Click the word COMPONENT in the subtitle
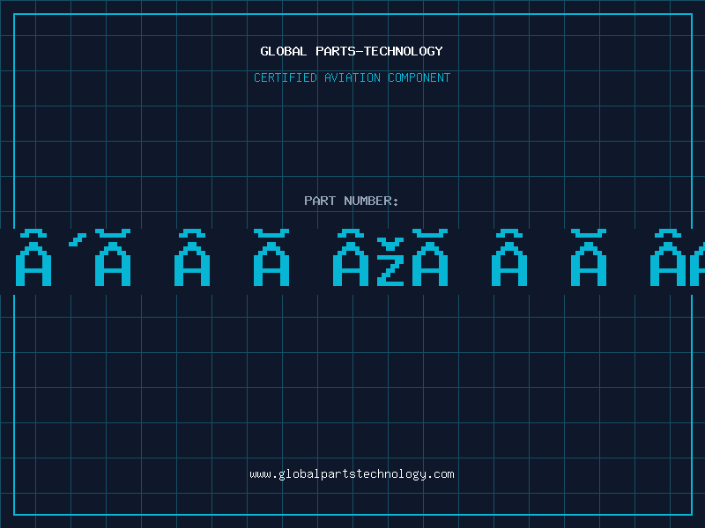This screenshot has width=705, height=528. coord(419,77)
